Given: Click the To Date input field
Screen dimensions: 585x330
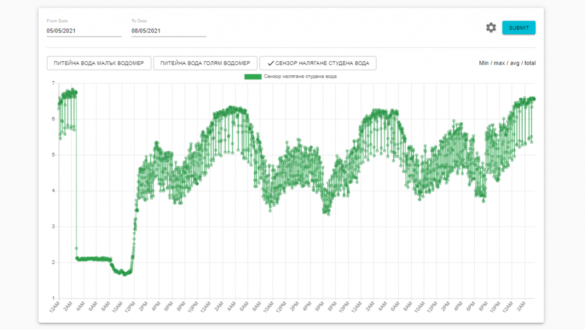Looking at the screenshot, I should coord(169,31).
